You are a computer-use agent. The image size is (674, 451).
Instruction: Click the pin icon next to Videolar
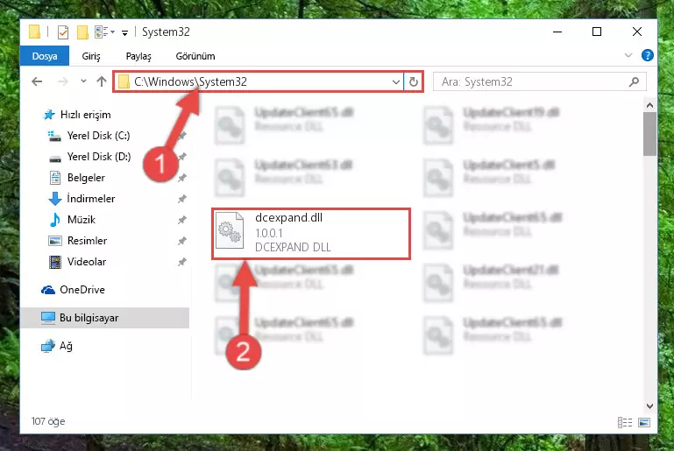[x=182, y=262]
